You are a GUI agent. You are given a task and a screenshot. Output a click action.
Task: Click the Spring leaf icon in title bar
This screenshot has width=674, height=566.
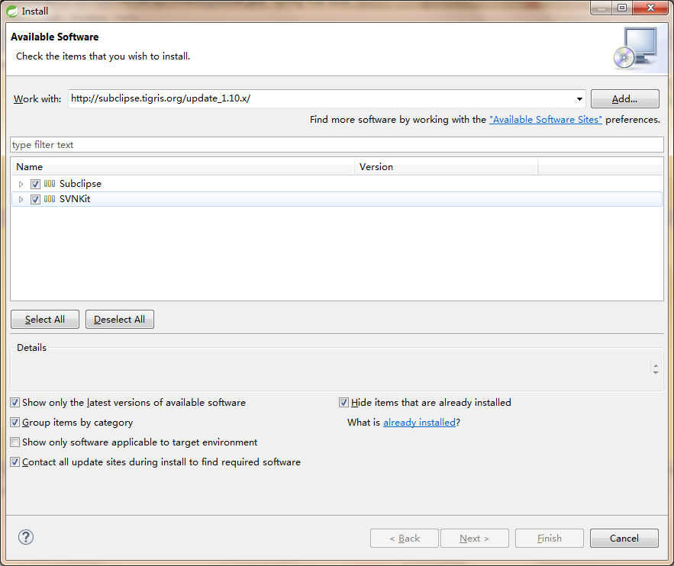click(x=12, y=11)
